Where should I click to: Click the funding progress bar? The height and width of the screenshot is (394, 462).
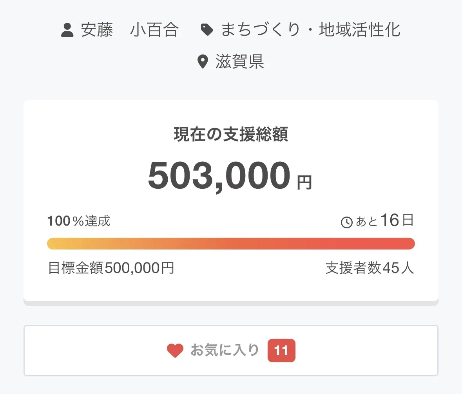(231, 243)
